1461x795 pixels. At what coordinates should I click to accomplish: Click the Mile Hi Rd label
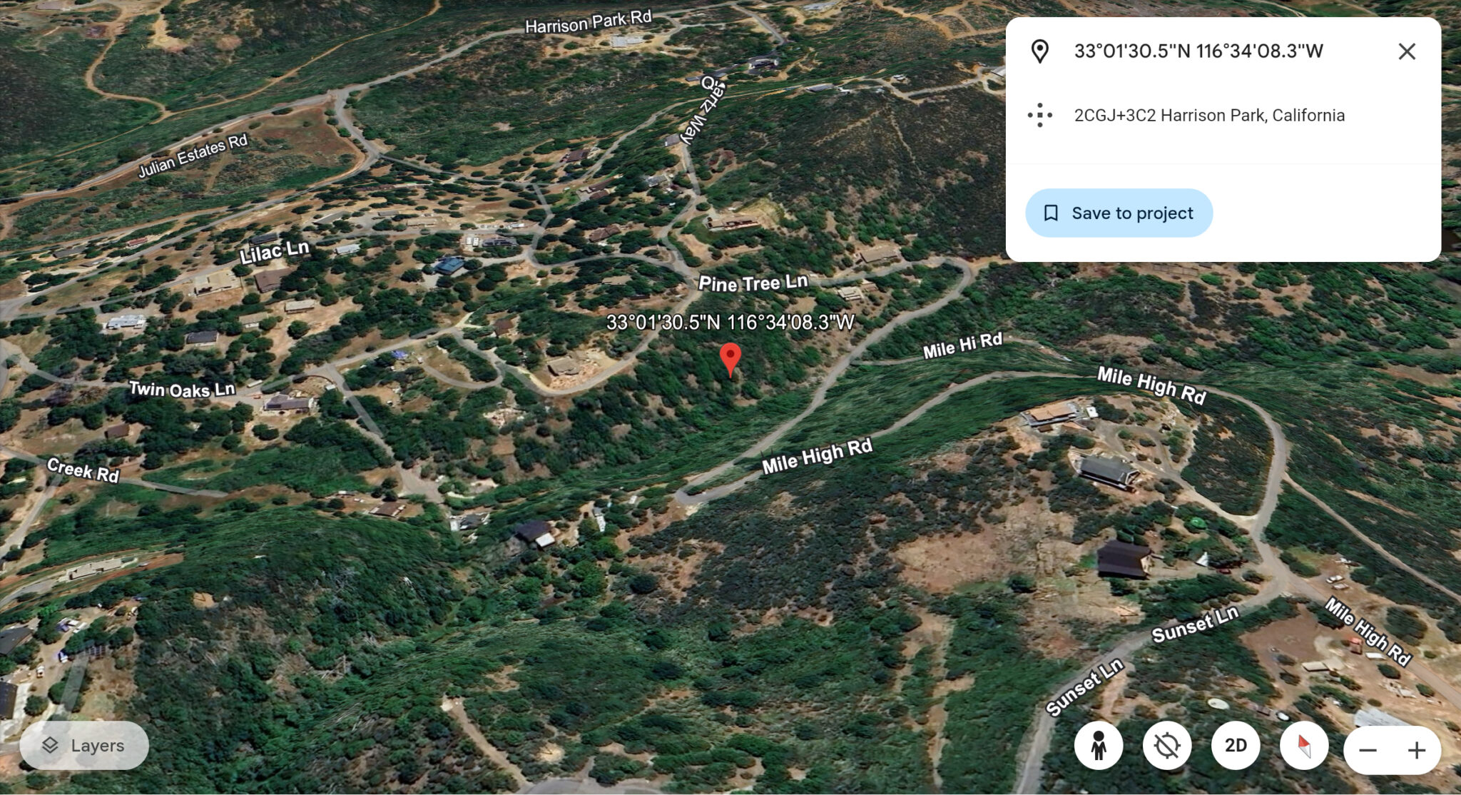[962, 345]
